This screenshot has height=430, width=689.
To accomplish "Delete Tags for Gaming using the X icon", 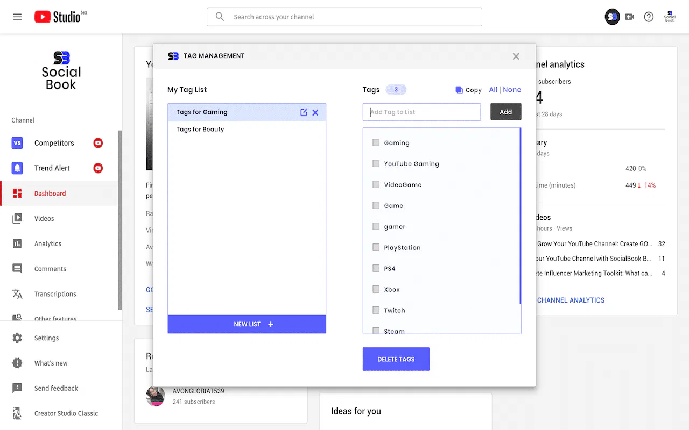I will [x=315, y=112].
